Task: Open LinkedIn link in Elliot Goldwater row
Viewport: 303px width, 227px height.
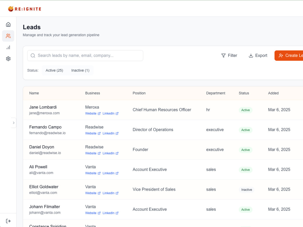Action: pyautogui.click(x=110, y=193)
